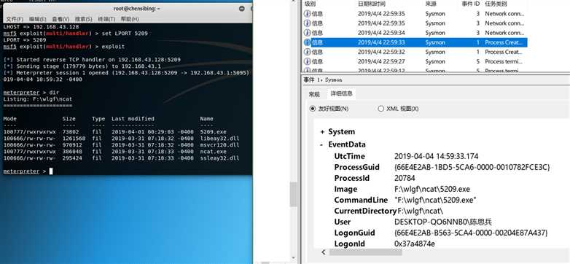
Task: Click the CommandLine value in quotes
Action: click(x=435, y=200)
